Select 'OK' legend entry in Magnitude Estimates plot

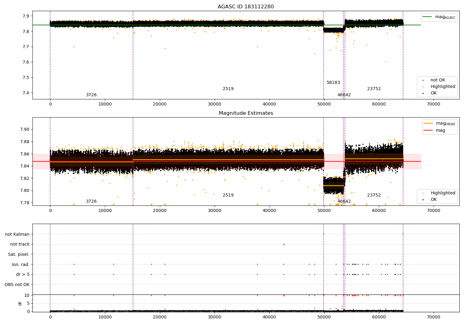click(434, 200)
